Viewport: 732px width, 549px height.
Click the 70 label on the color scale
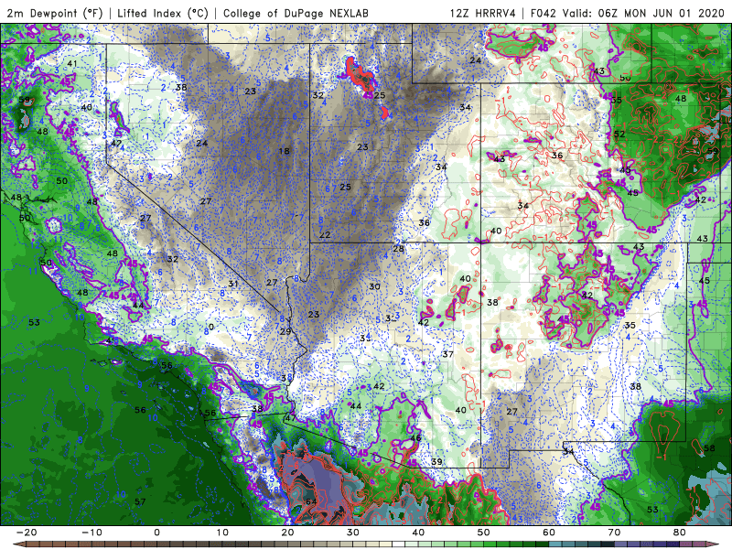point(614,533)
